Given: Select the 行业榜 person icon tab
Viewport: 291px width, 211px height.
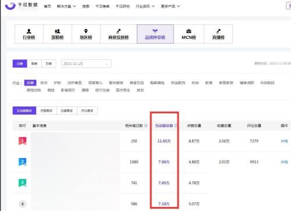Looking at the screenshot, I should [x=29, y=31].
